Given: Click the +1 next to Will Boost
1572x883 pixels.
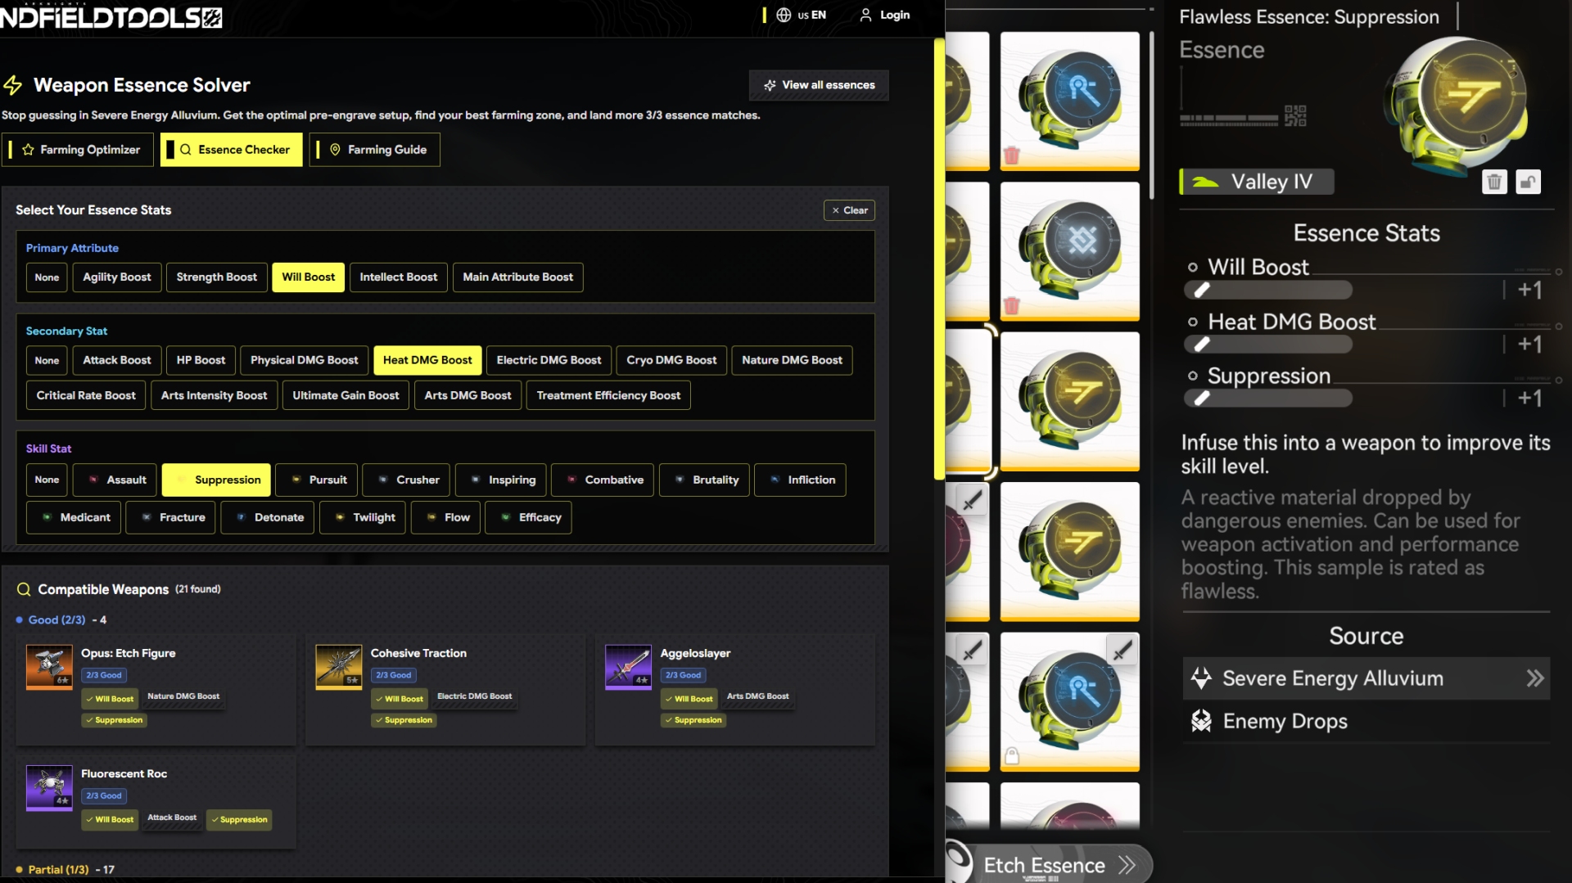Looking at the screenshot, I should click(1529, 290).
